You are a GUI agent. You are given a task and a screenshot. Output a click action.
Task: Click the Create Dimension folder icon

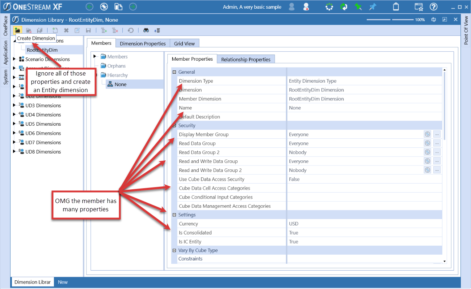coord(17,30)
